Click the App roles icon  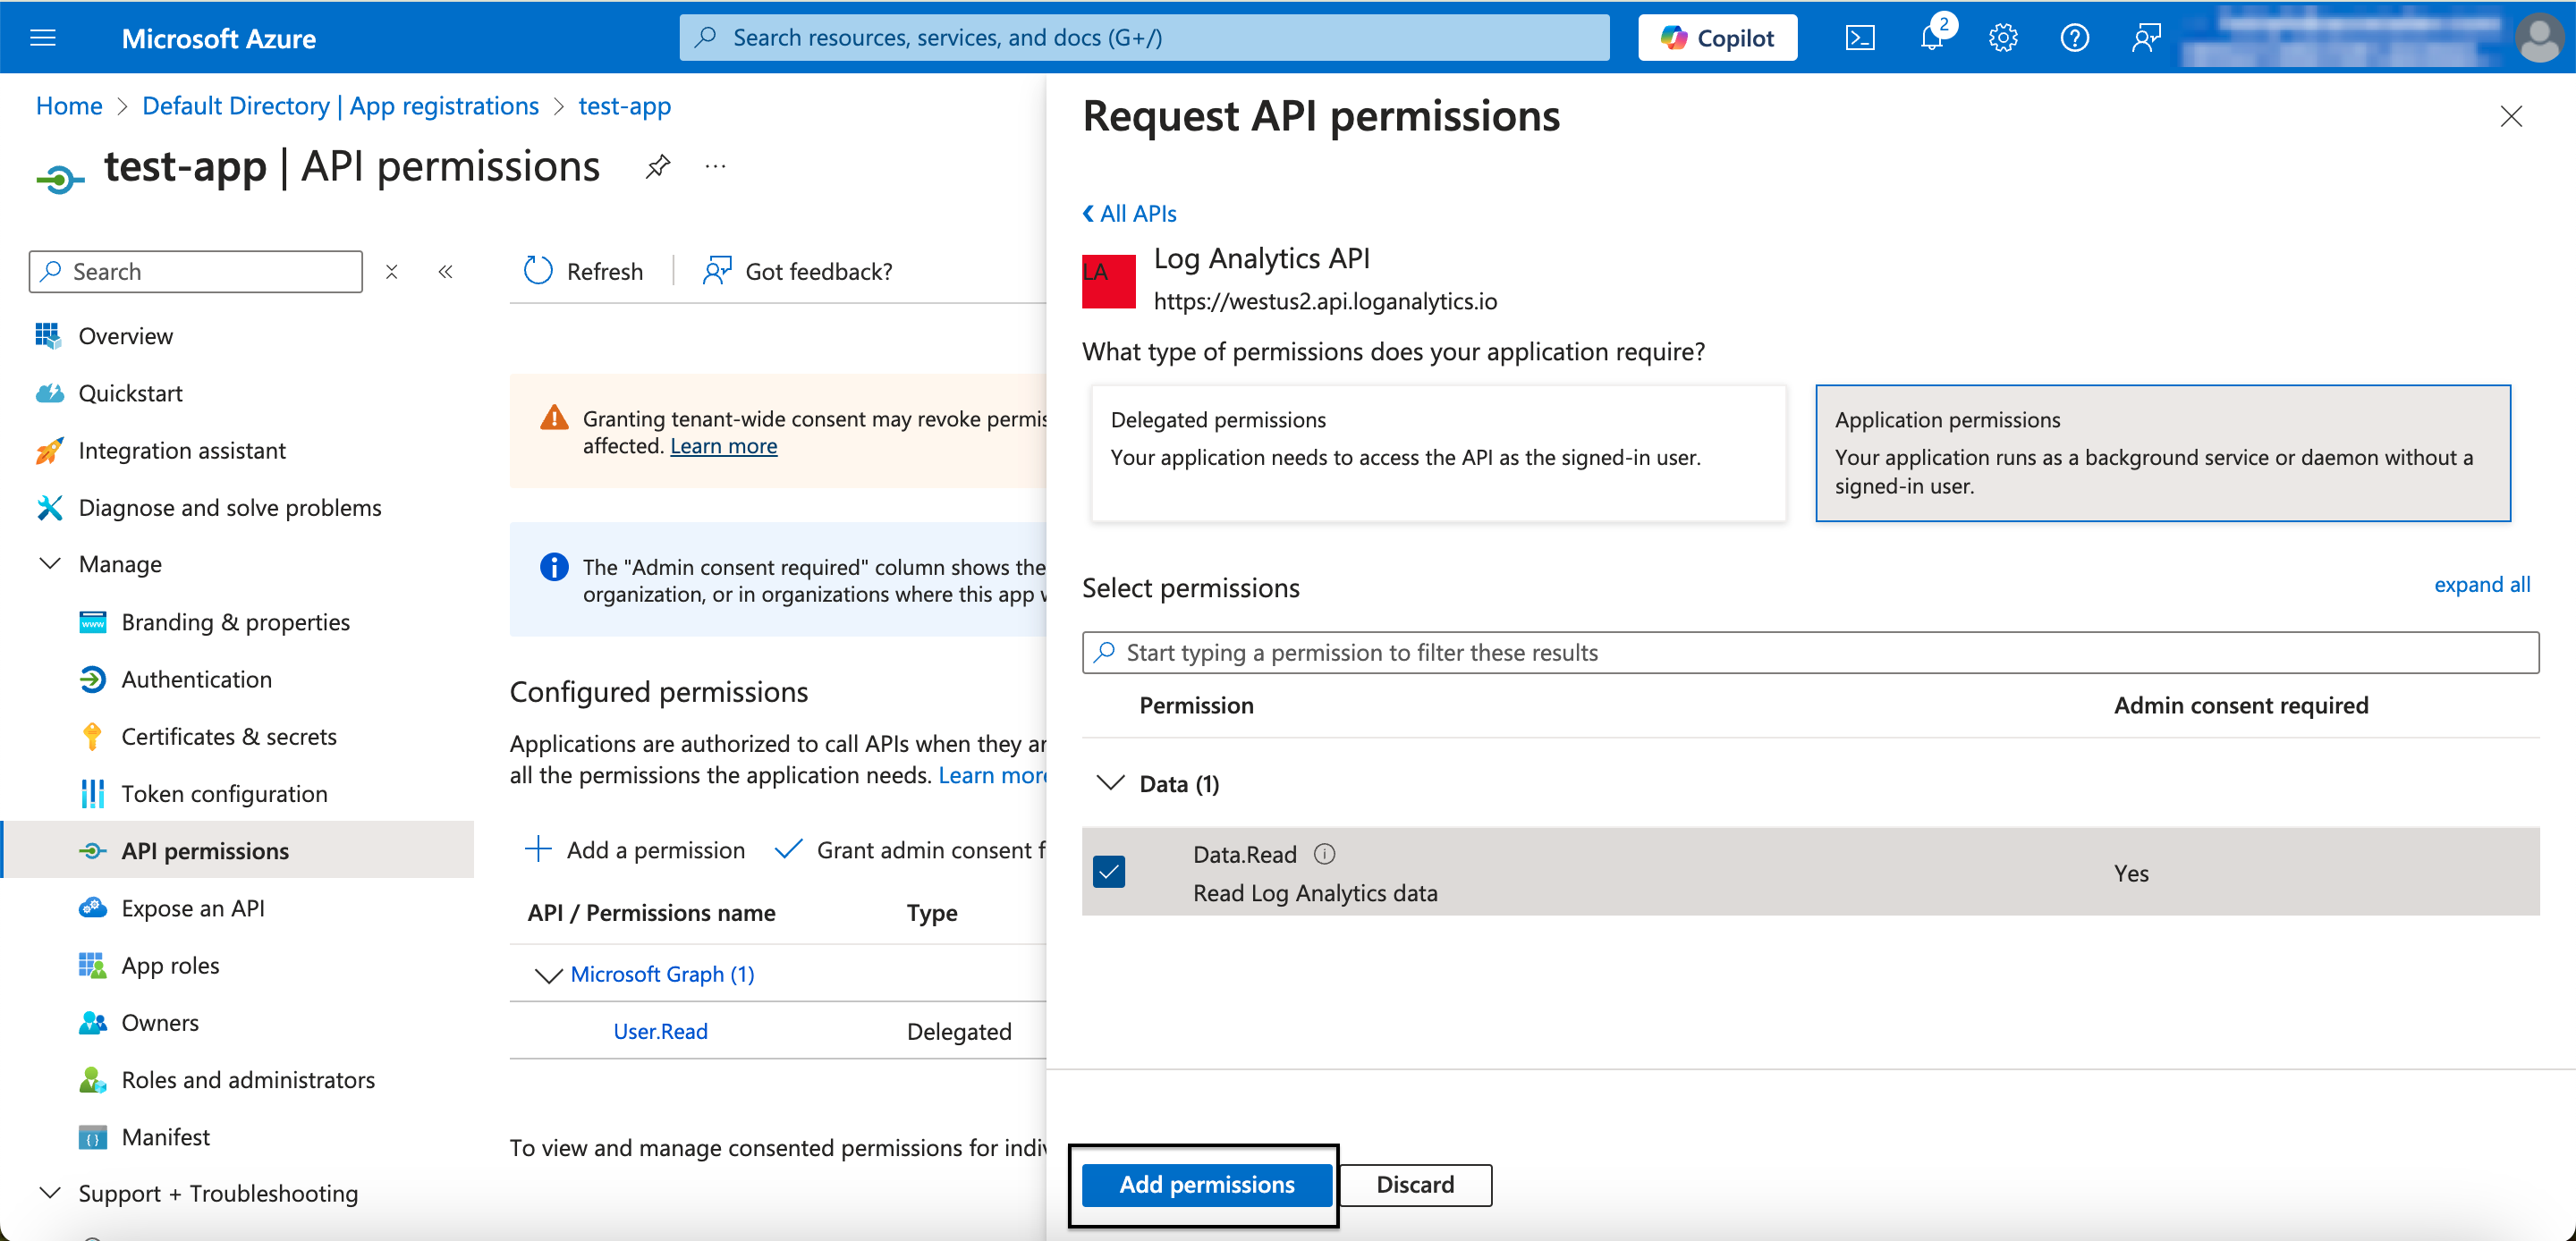(92, 965)
